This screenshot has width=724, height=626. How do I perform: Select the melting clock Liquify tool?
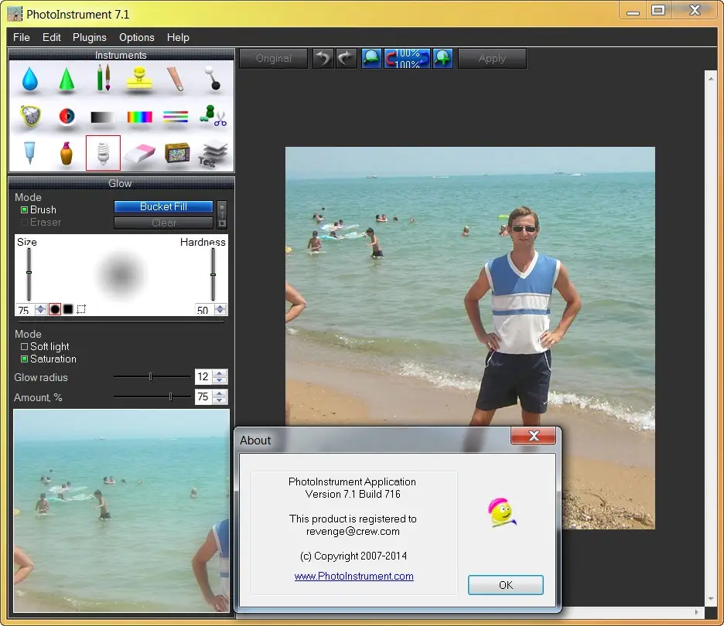pos(30,116)
